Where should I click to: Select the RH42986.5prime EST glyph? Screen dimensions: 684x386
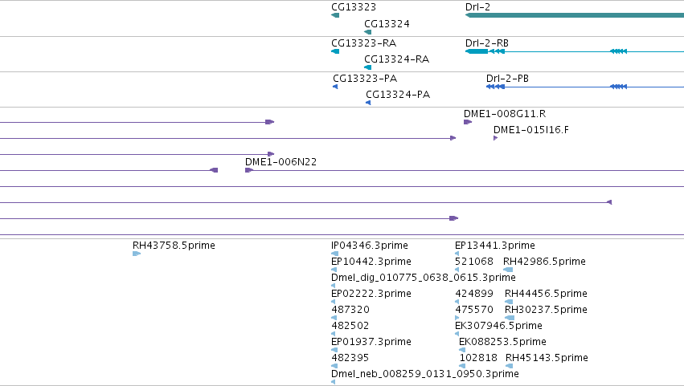(508, 270)
